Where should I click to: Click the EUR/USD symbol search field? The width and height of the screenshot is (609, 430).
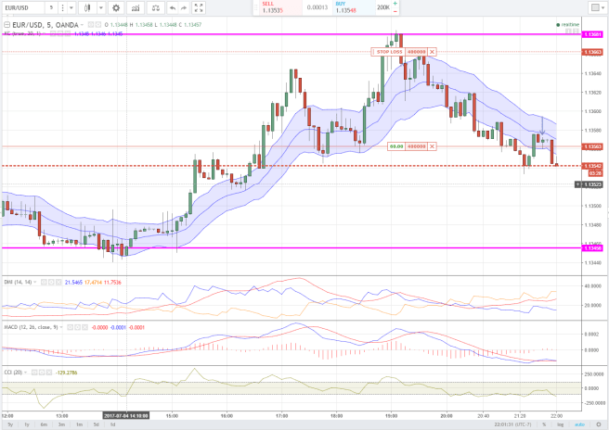pyautogui.click(x=20, y=6)
